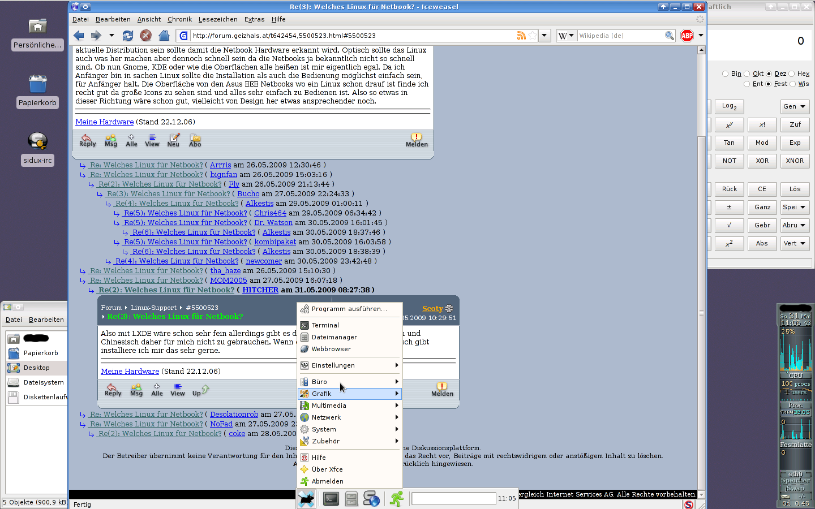Open the URL history dropdown arrow
Viewport: 815px width, 509px height.
(544, 36)
